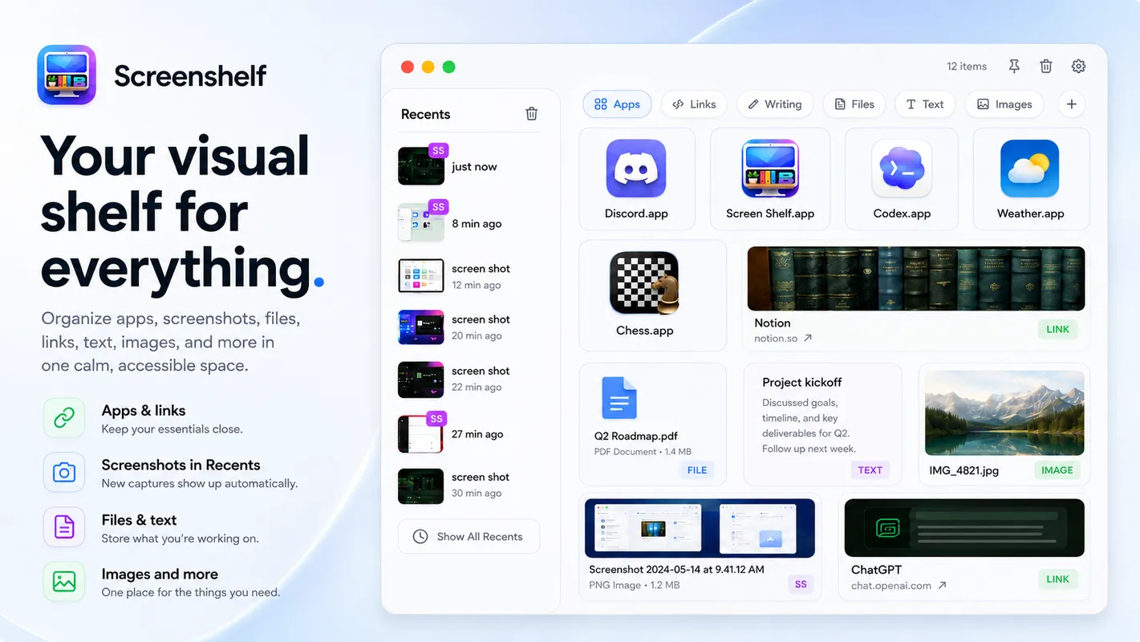This screenshot has width=1140, height=642.
Task: Click the Q2 Roadmap.pdf file name
Action: click(636, 437)
